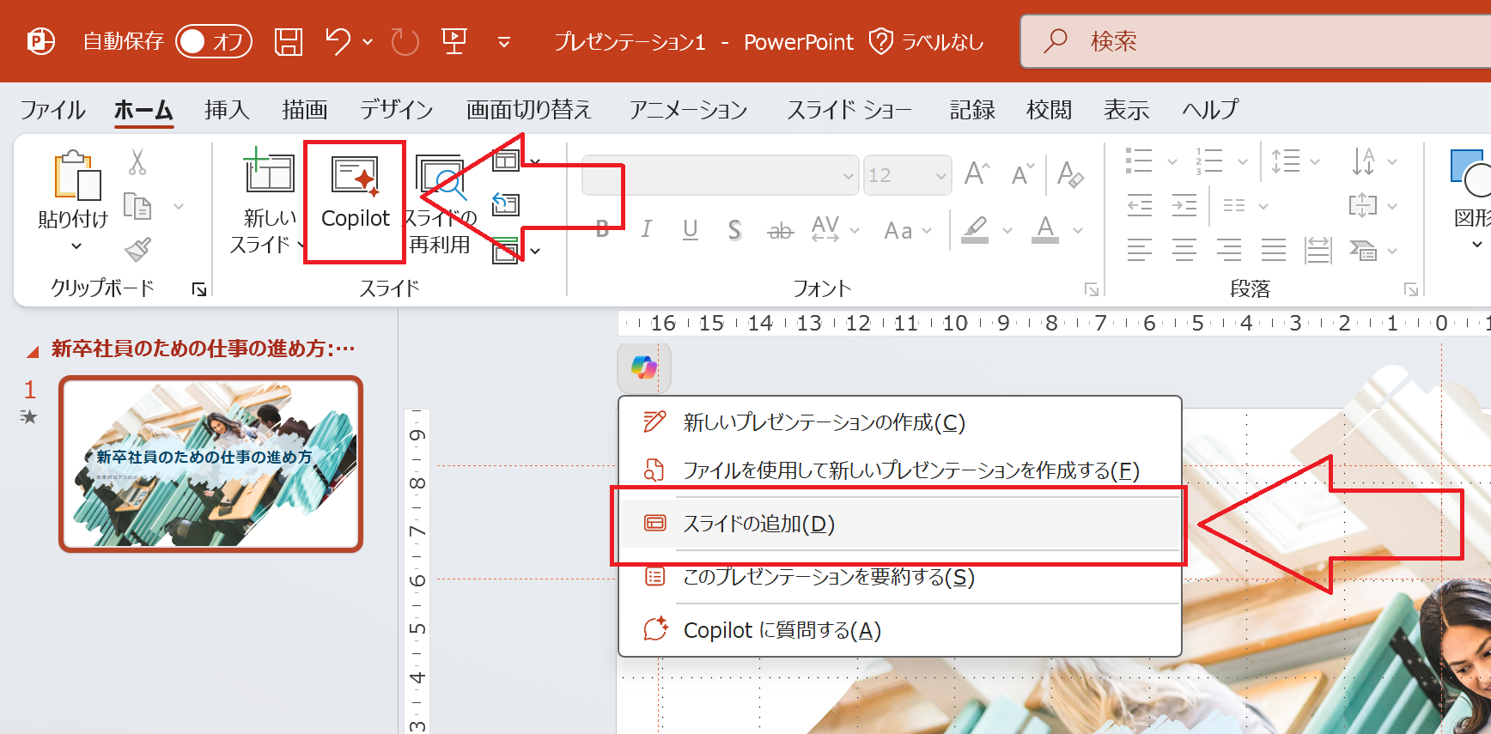Click the 検索 search box
Image resolution: width=1491 pixels, height=734 pixels.
1256,40
